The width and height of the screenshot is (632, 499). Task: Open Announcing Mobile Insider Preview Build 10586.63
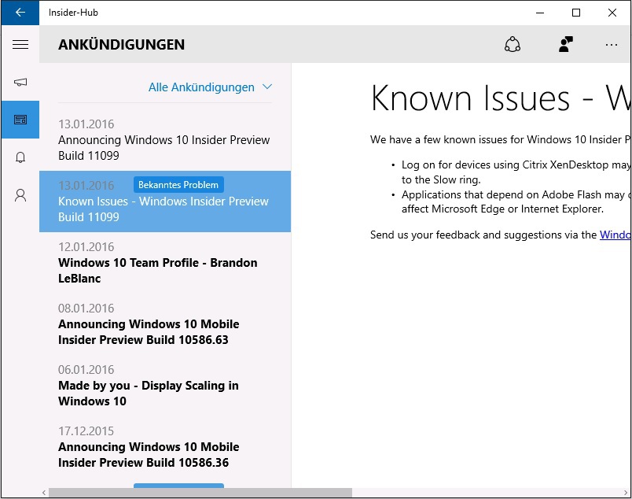[165, 324]
